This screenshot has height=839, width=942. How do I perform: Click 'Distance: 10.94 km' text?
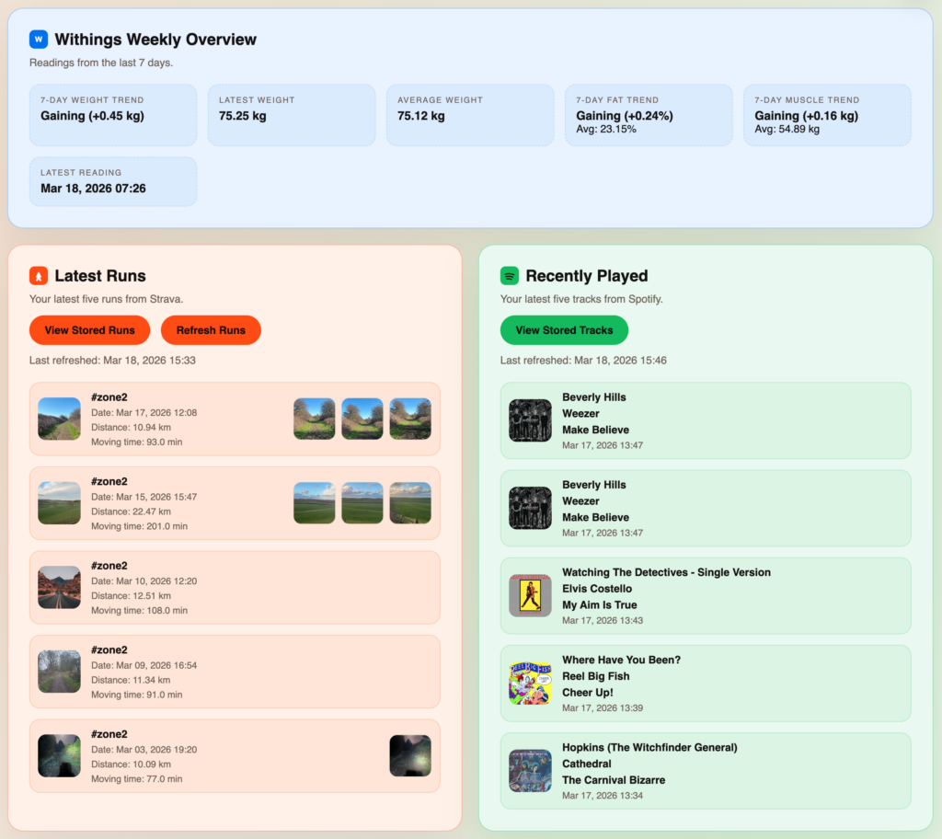(x=131, y=427)
